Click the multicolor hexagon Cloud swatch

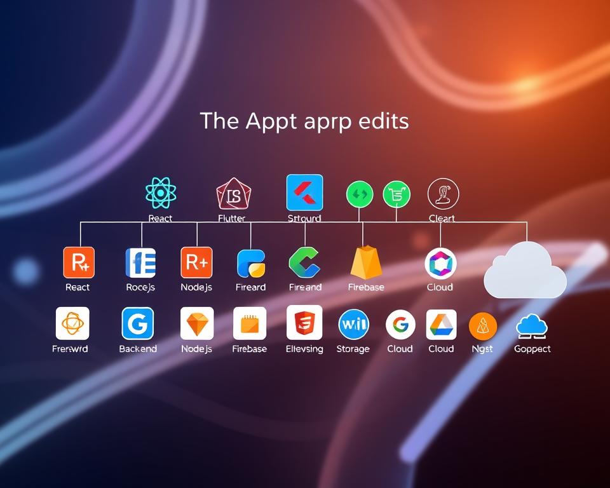click(440, 262)
